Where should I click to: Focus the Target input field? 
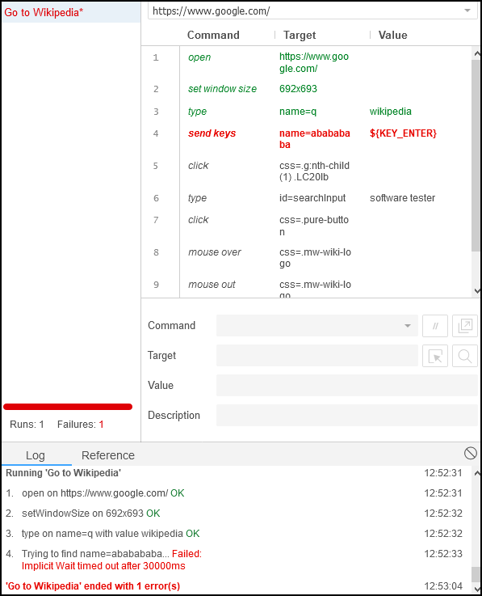317,356
